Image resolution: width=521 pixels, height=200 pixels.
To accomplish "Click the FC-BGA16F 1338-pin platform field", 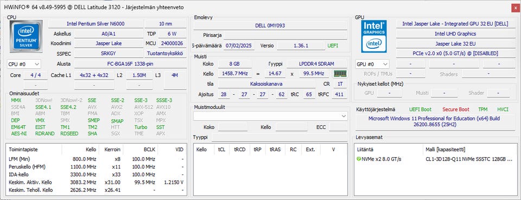I will [130, 63].
